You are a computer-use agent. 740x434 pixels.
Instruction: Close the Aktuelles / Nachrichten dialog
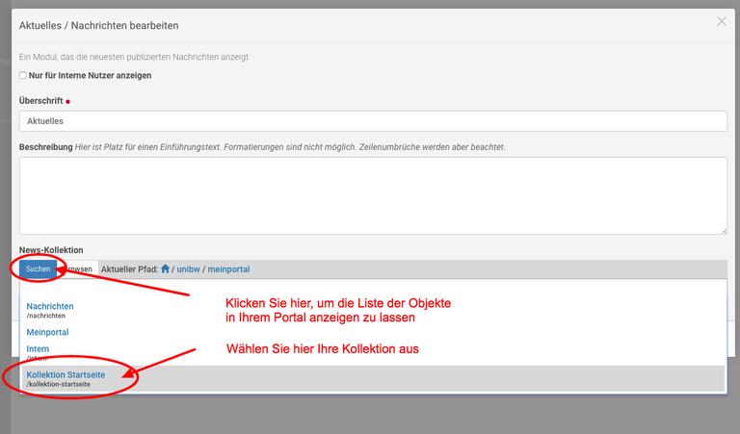tap(721, 22)
